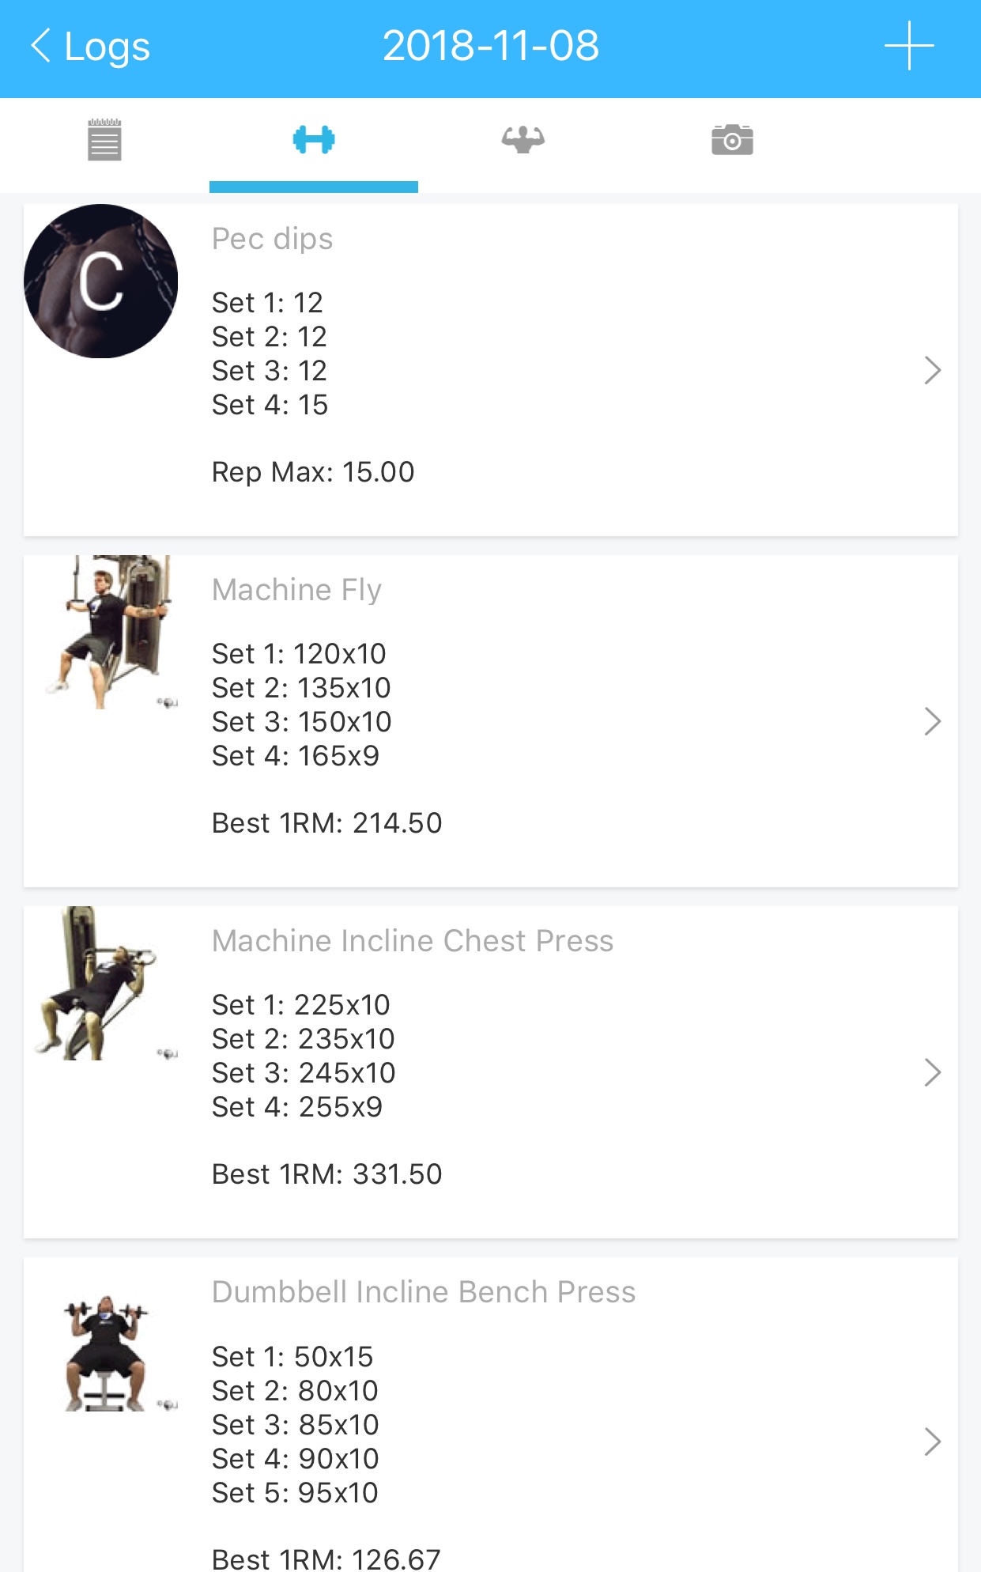Viewport: 981px width, 1572px height.
Task: Open Machine Incline Chest Press title
Action: pyautogui.click(x=412, y=941)
